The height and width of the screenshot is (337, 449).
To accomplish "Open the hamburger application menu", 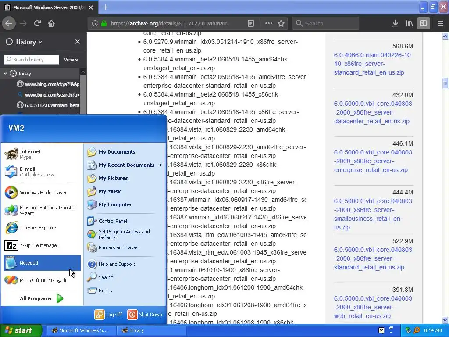I will point(440,23).
